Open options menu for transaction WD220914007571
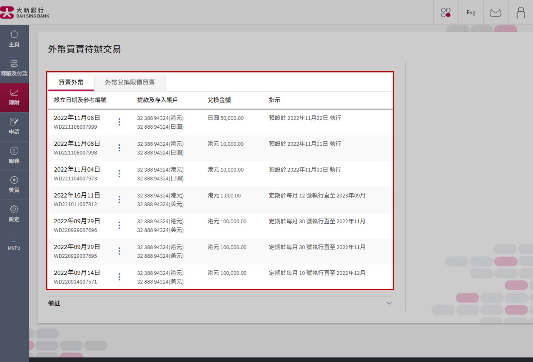This screenshot has height=362, width=533. [x=119, y=277]
